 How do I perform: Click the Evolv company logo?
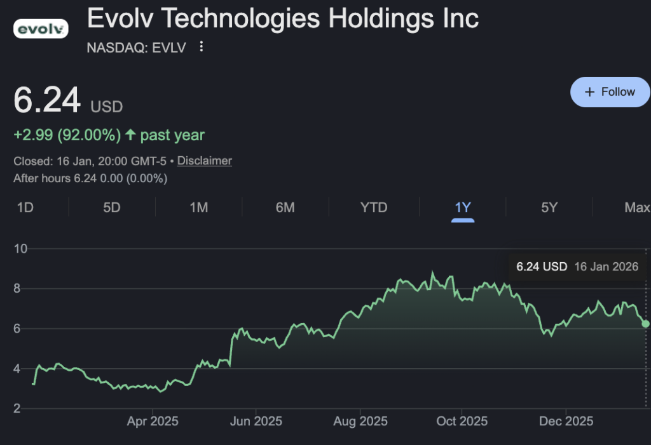point(41,29)
